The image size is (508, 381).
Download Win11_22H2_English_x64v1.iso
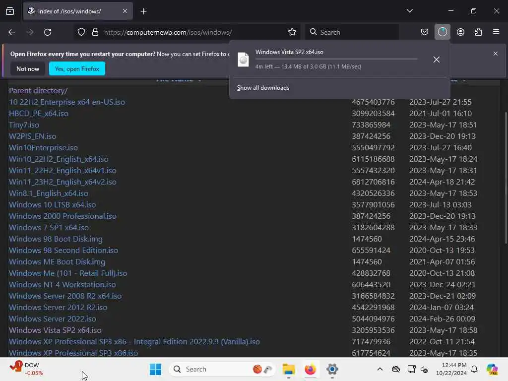[x=63, y=171]
